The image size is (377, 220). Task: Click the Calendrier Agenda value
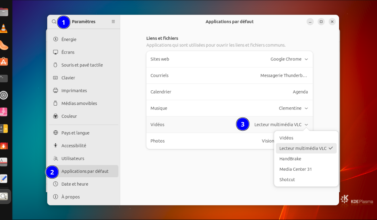click(300, 92)
